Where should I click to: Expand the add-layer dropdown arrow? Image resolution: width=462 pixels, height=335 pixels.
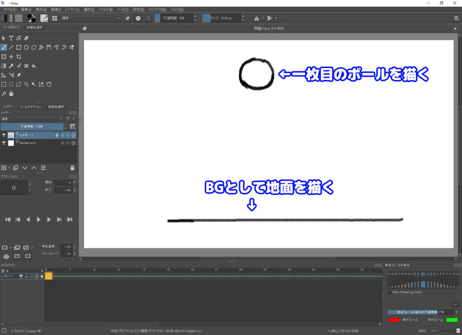(x=9, y=168)
